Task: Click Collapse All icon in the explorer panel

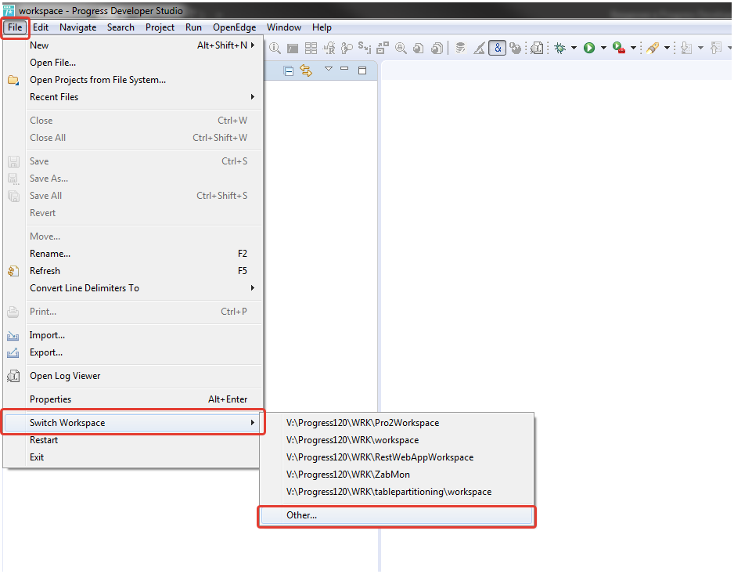Action: 289,70
